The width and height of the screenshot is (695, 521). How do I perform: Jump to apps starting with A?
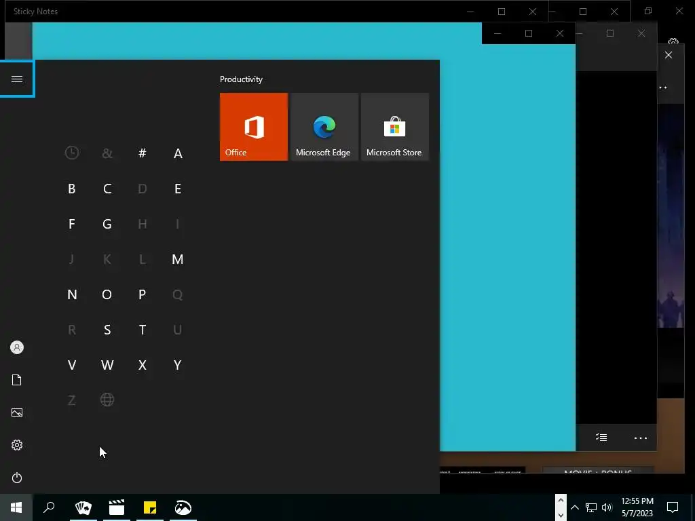[x=178, y=153]
